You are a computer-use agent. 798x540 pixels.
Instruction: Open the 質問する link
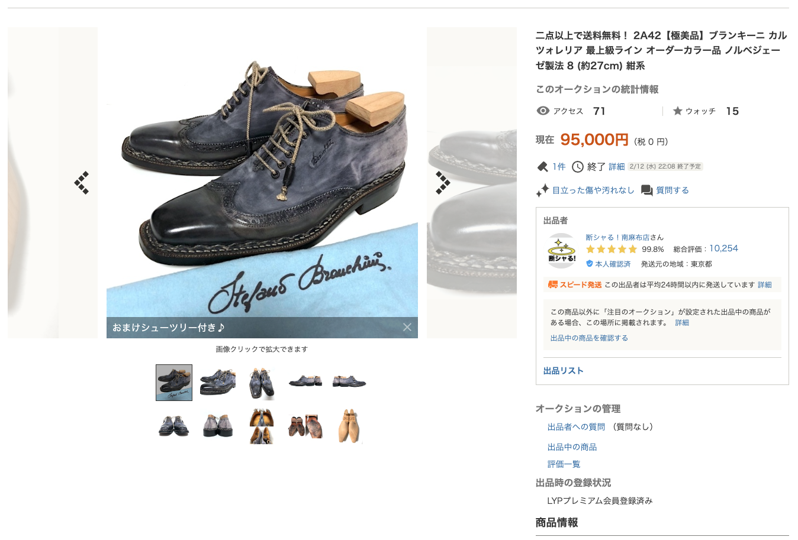(x=672, y=190)
